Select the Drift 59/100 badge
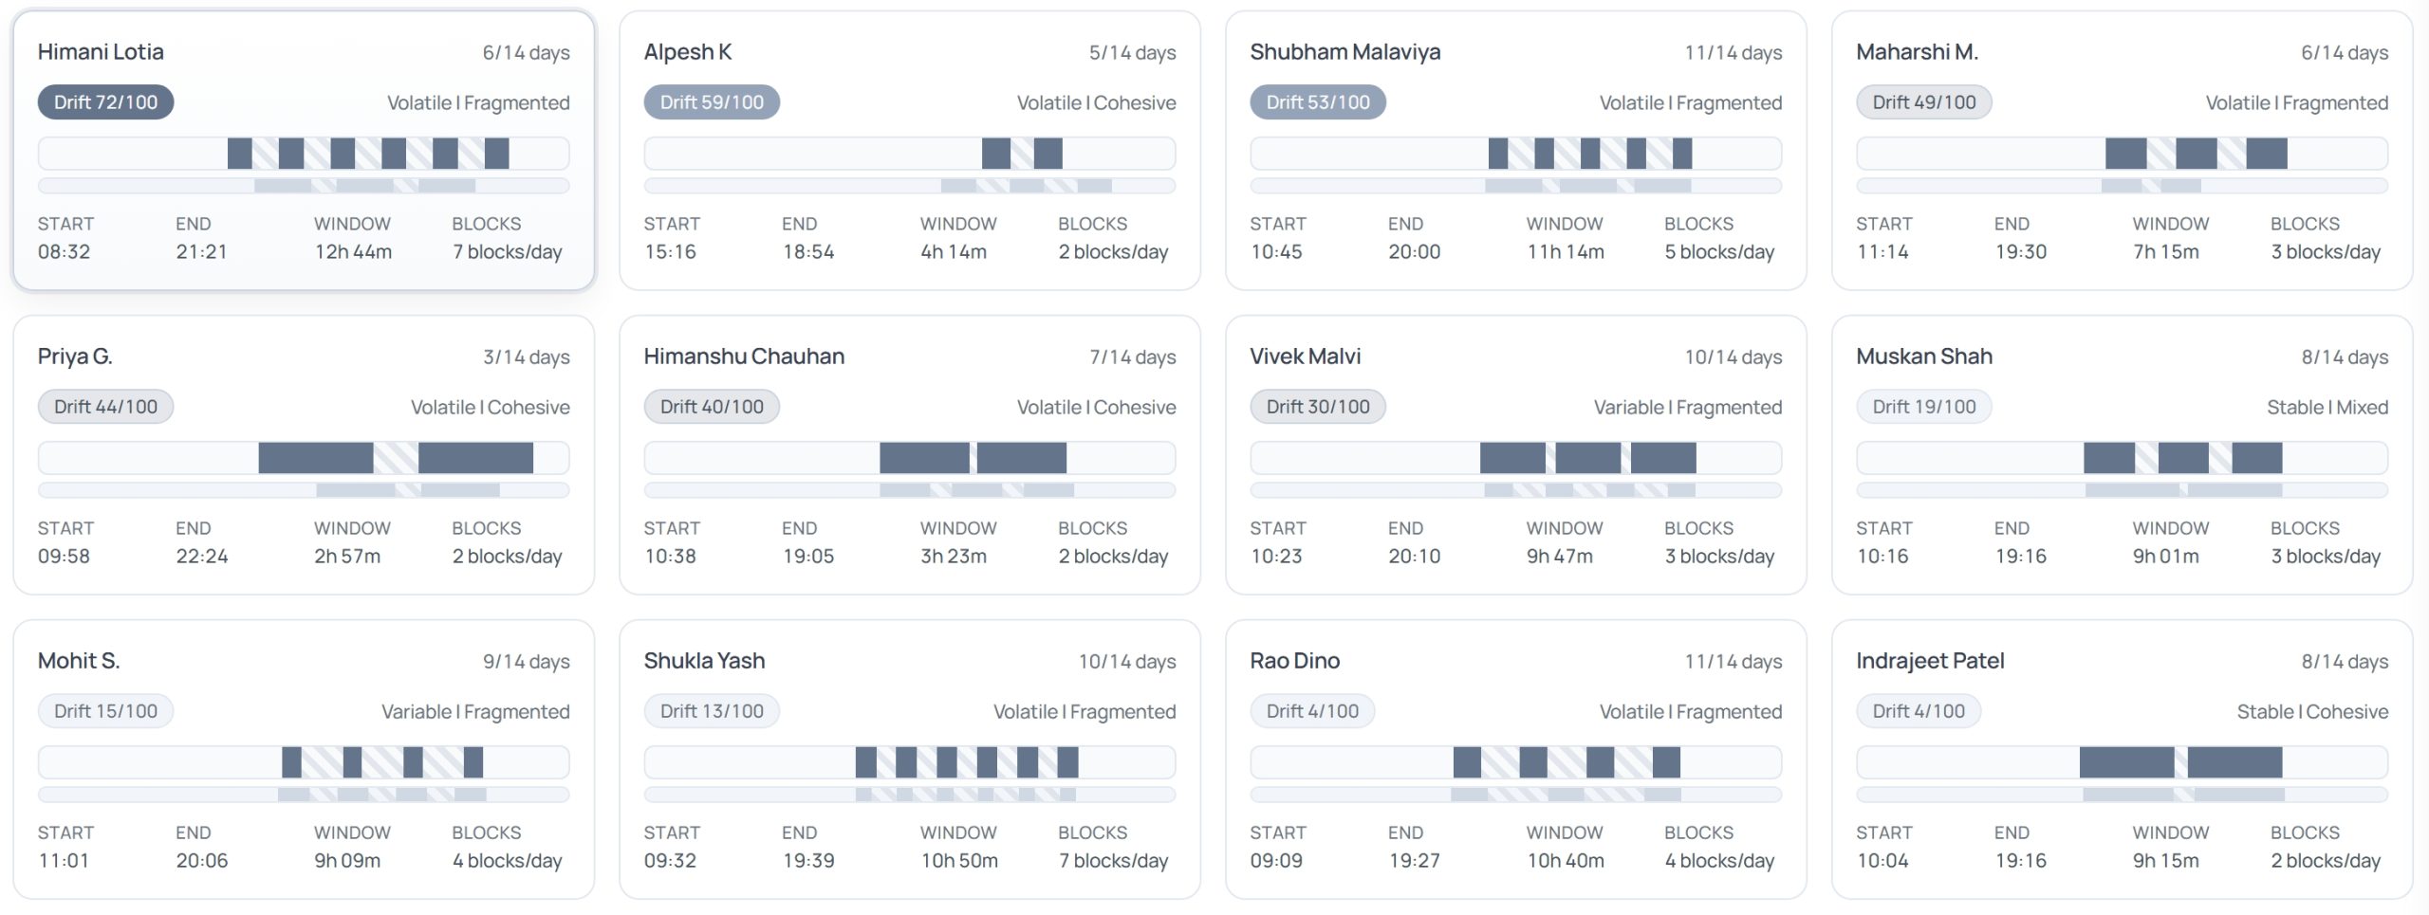Screen dimensions: 2429x915 click(x=712, y=102)
